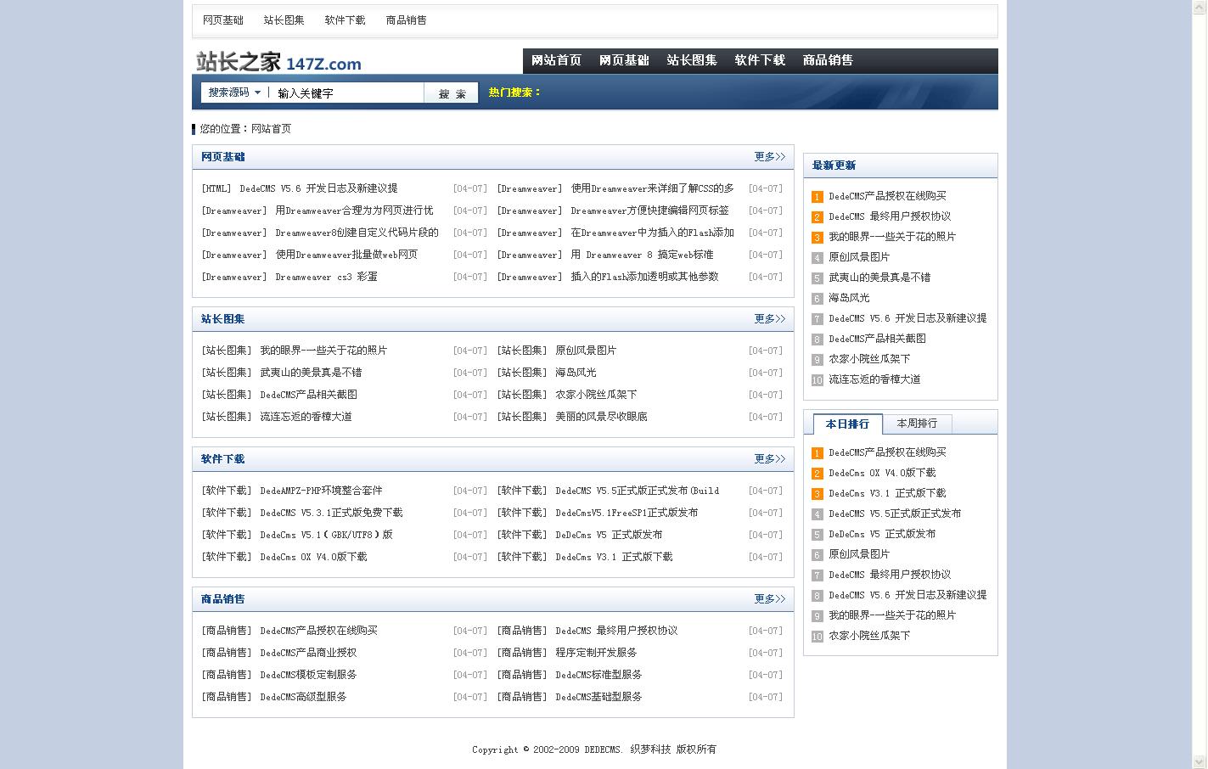Open article 用 Dreamweaver 8 搞定web标准
The image size is (1208, 769).
tap(642, 255)
